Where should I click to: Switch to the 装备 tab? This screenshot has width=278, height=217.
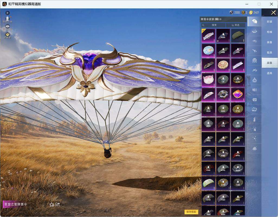(270, 42)
